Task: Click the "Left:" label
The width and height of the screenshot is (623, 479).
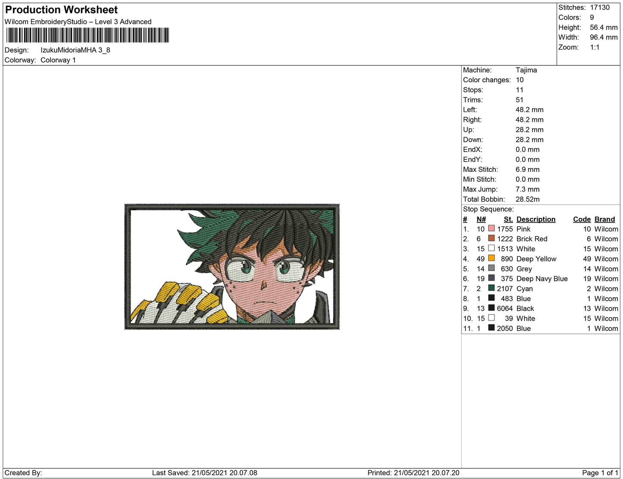Action: click(470, 109)
